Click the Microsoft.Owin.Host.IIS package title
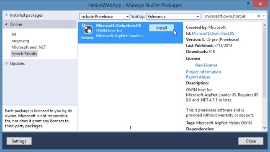Screen dimensions: 270x152 (118, 25)
